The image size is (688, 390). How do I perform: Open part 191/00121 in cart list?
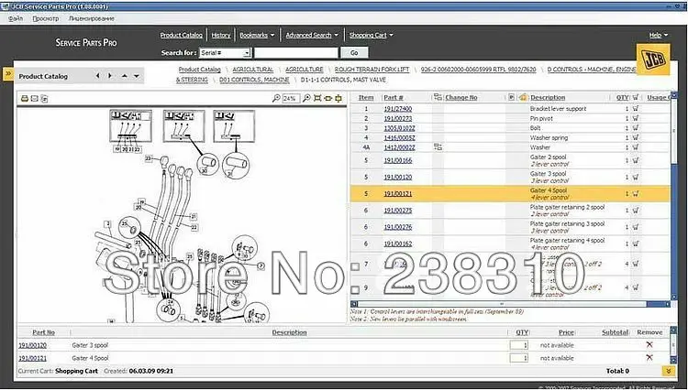pos(32,358)
